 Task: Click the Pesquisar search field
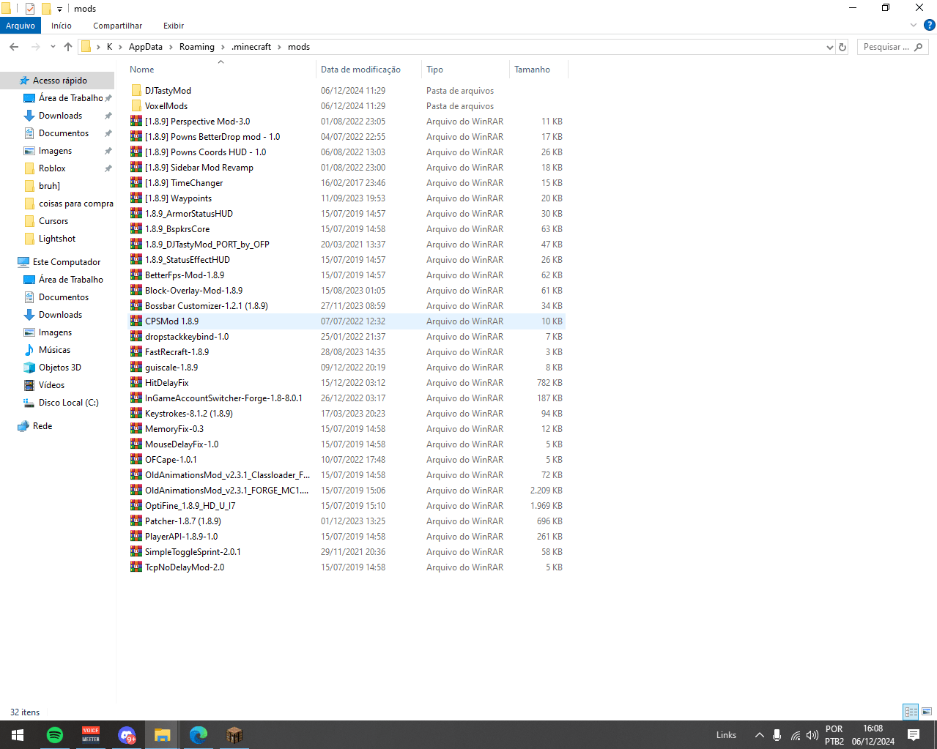click(892, 47)
